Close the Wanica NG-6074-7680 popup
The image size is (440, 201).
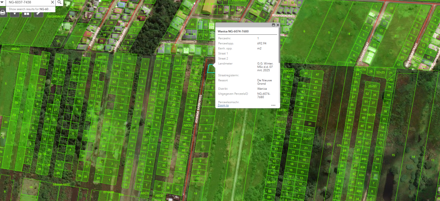click(x=278, y=25)
